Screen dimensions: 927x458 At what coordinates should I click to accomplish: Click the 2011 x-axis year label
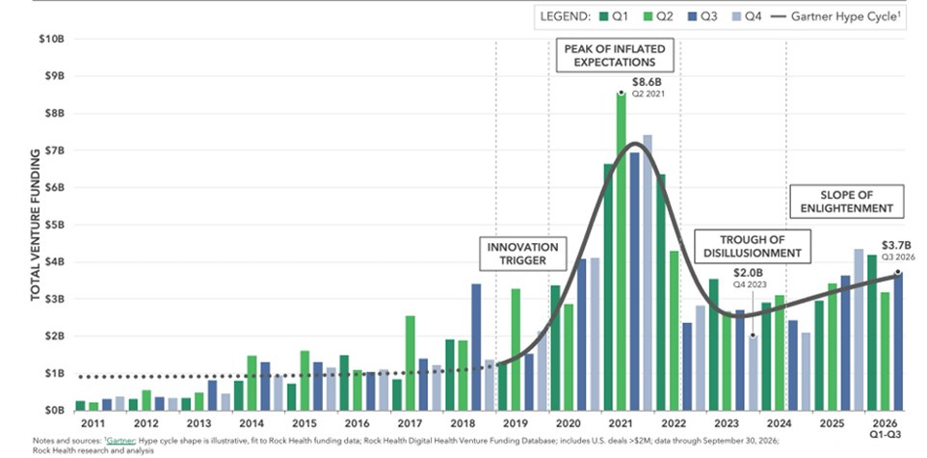click(93, 423)
